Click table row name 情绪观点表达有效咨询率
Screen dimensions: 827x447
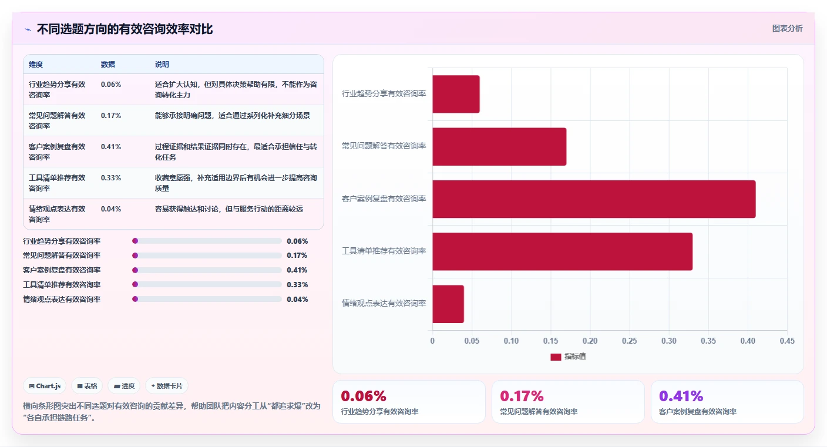pos(57,214)
